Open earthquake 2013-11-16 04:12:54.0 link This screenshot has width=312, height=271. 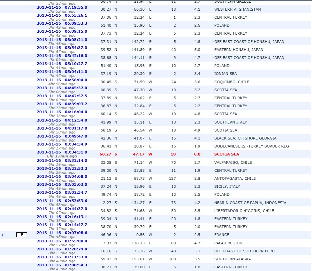[62, 120]
